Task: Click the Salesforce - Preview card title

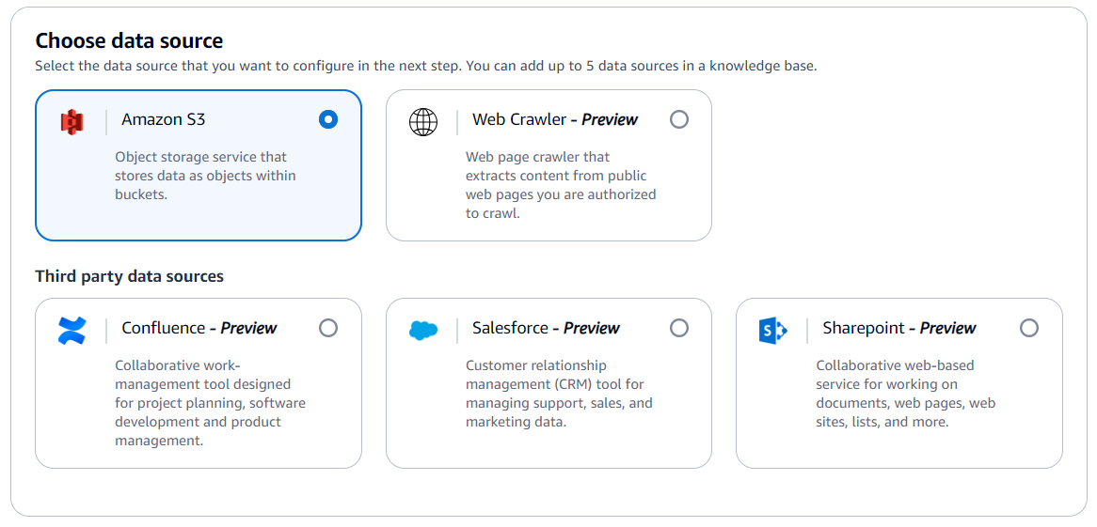Action: pyautogui.click(x=547, y=328)
